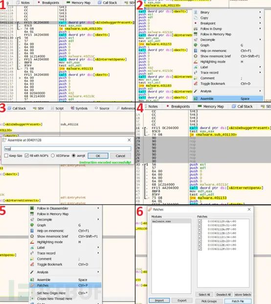Click Export in Patches dialog

[182, 300]
